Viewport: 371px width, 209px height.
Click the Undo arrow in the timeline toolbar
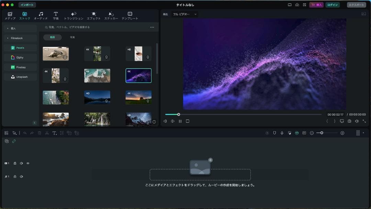(x=25, y=133)
